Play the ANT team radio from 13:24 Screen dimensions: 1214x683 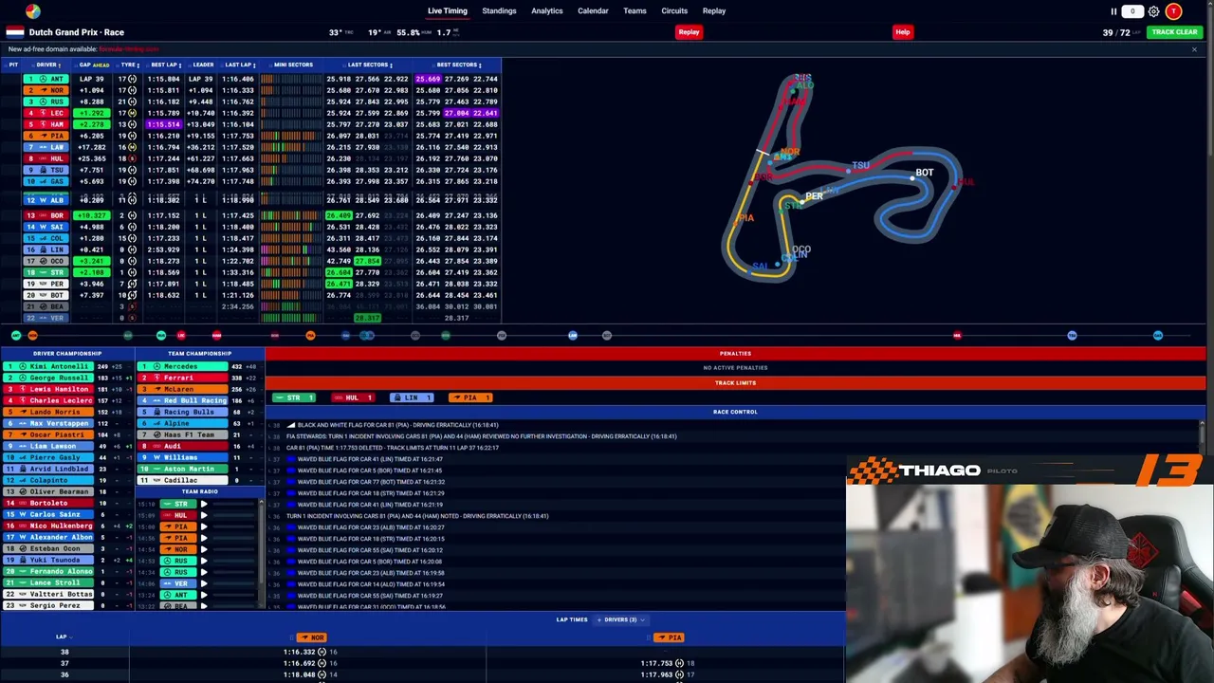(204, 595)
